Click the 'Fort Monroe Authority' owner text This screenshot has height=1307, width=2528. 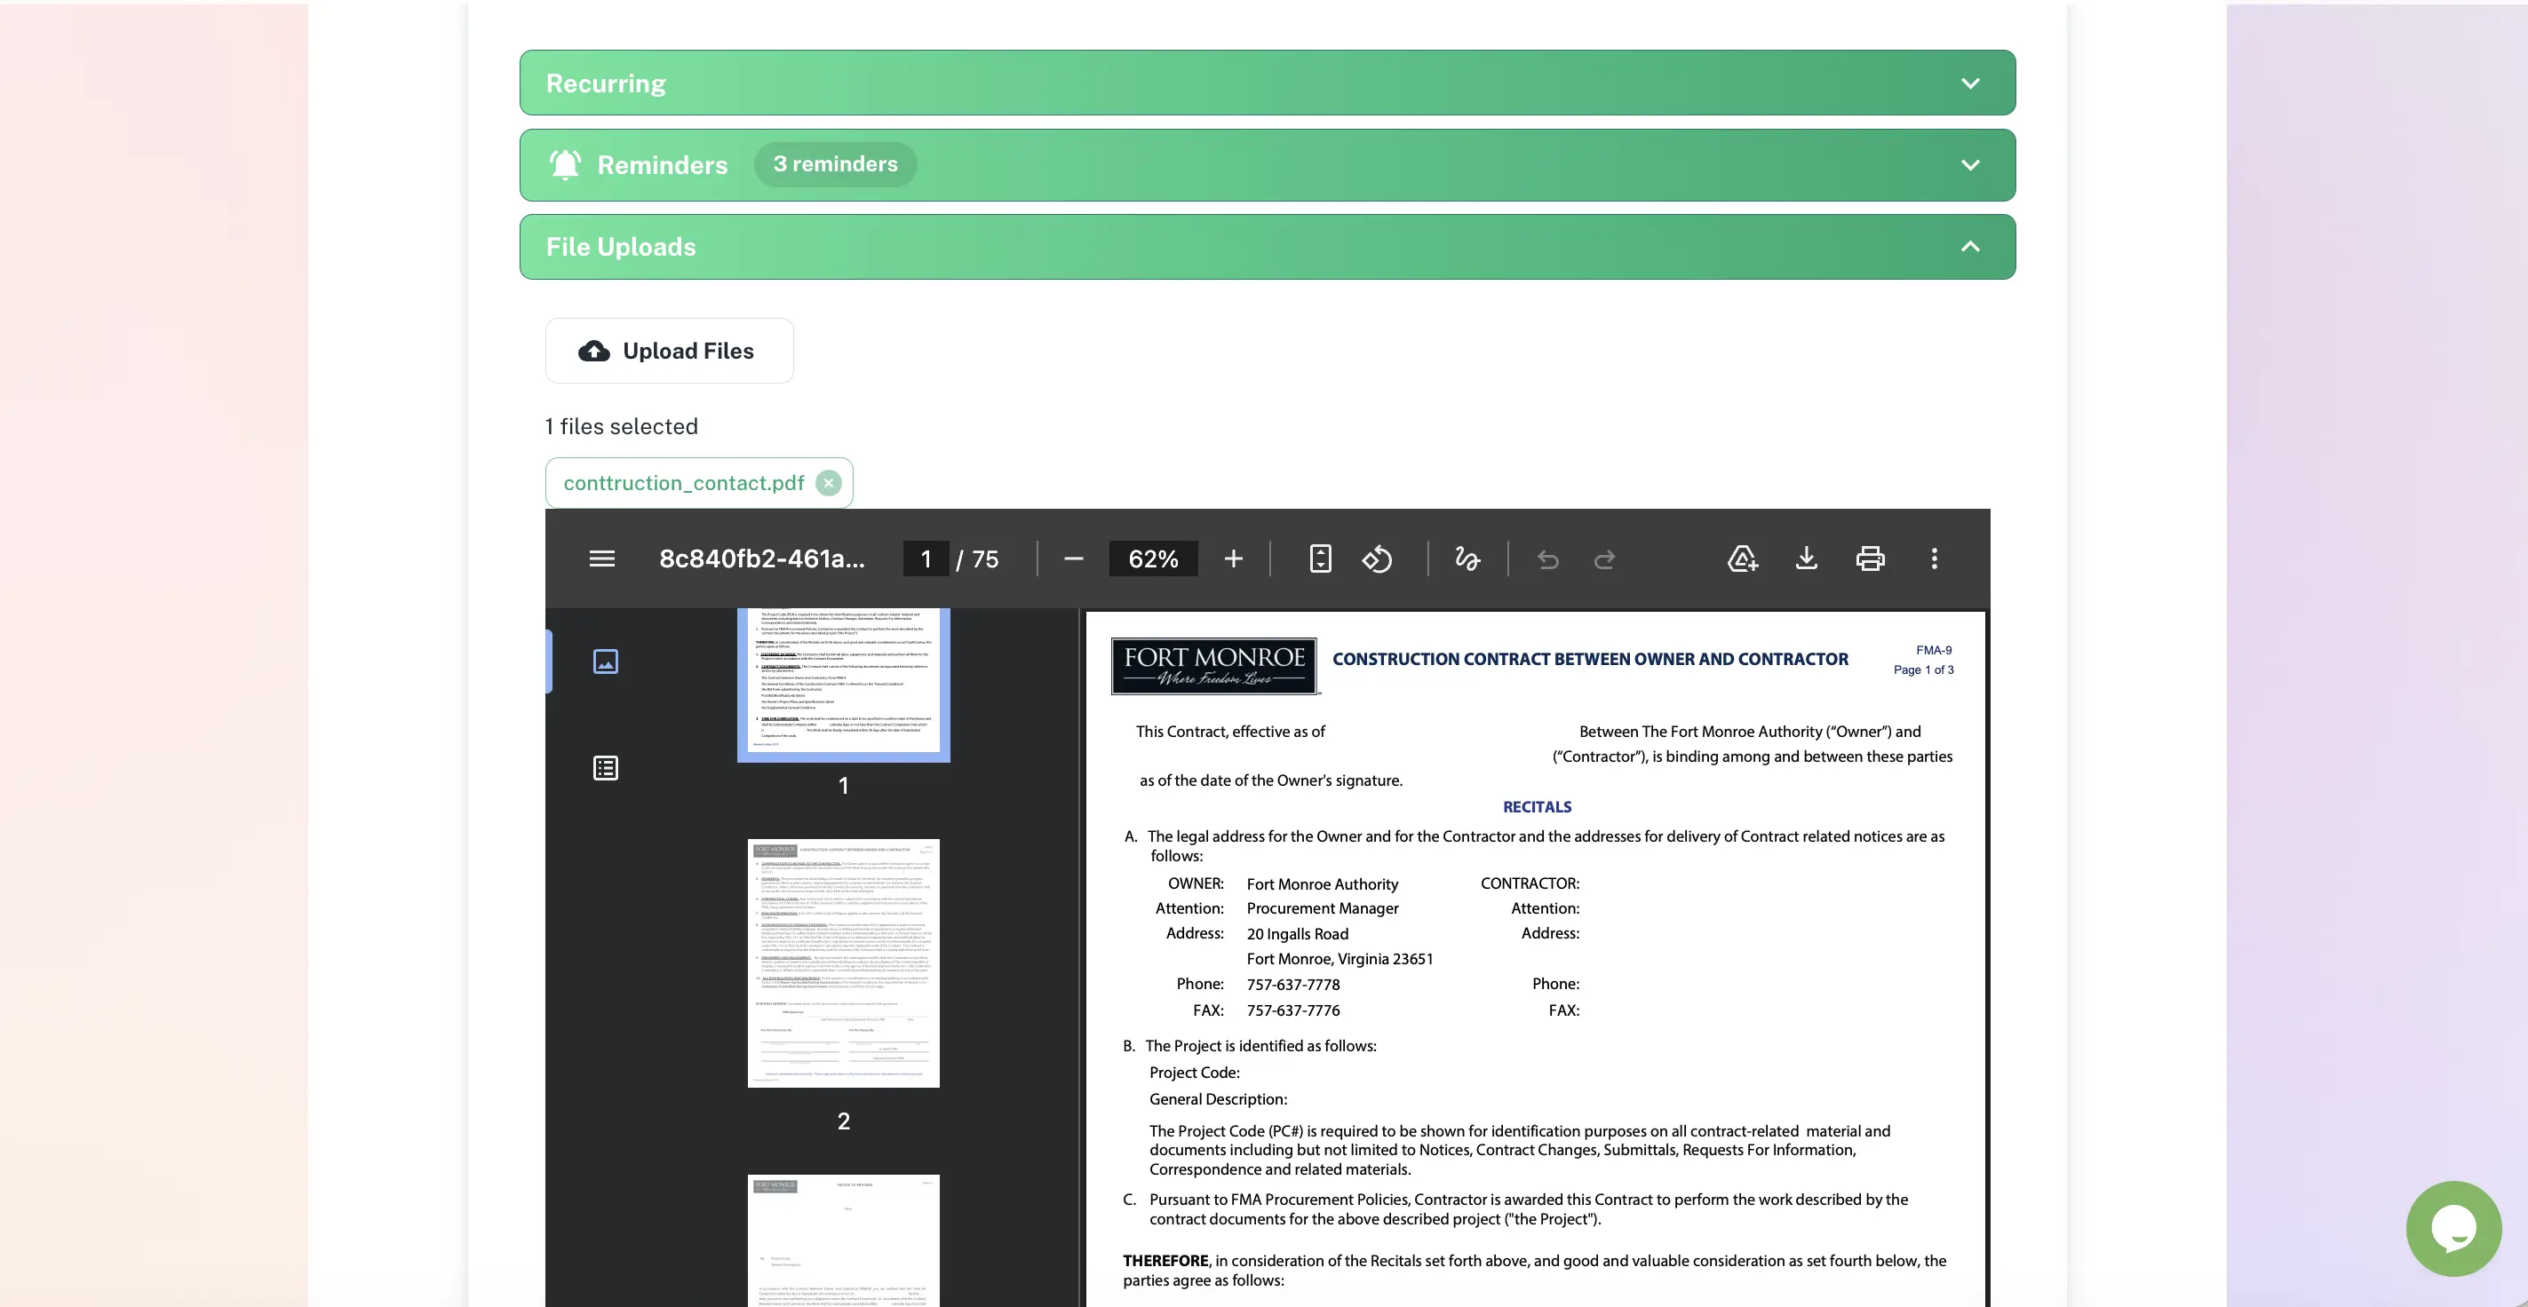click(1322, 884)
